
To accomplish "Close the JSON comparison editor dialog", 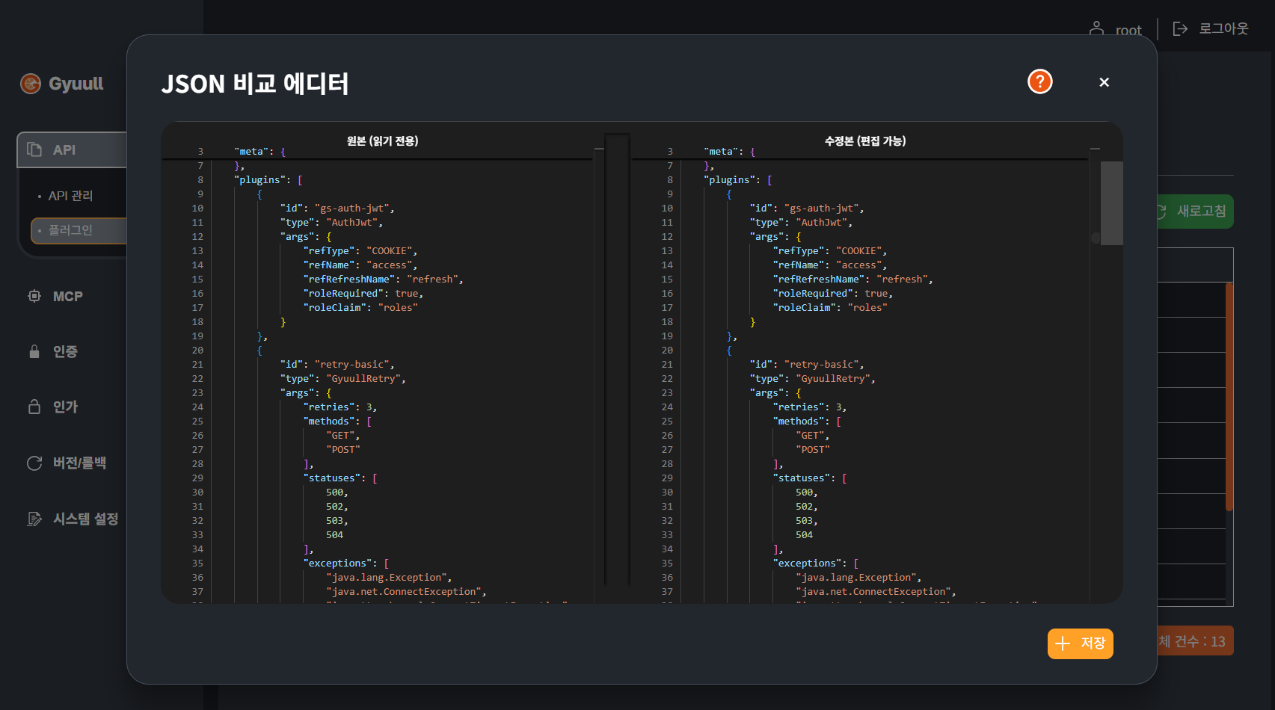I will click(x=1104, y=82).
